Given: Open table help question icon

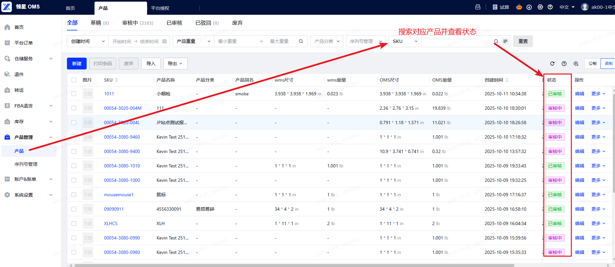Looking at the screenshot, I should (564, 64).
